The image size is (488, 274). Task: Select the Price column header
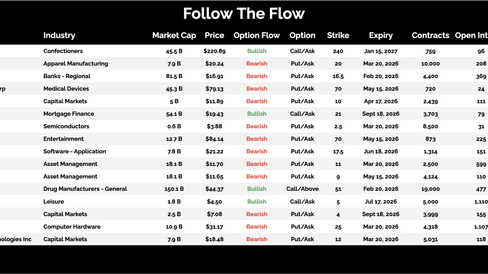pyautogui.click(x=215, y=36)
